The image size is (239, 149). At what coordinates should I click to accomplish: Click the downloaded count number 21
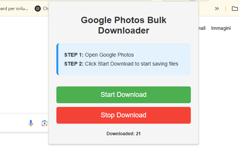[138, 133]
